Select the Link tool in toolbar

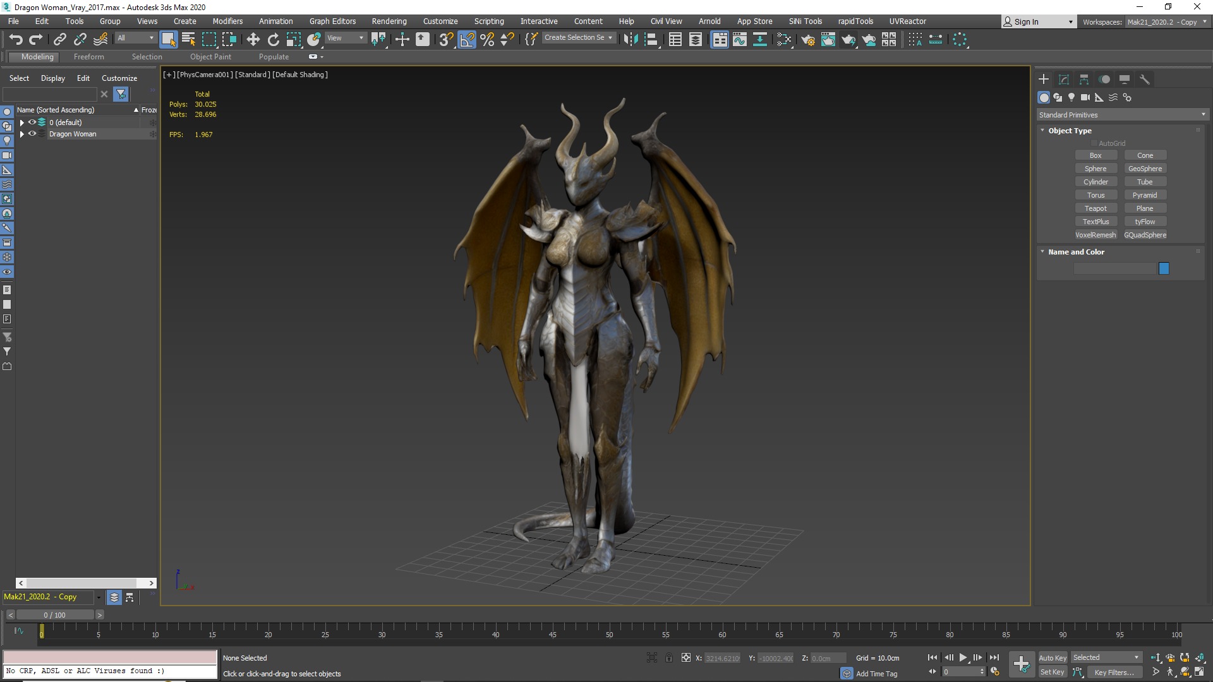(x=59, y=39)
